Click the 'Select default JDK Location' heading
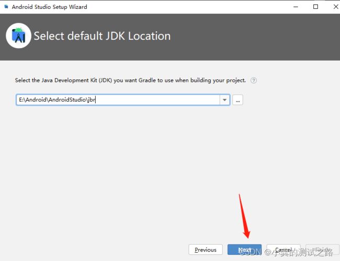This screenshot has height=261, width=340. point(102,36)
